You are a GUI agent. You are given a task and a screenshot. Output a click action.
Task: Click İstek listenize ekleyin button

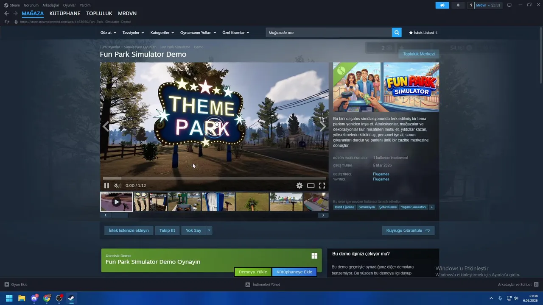129,230
